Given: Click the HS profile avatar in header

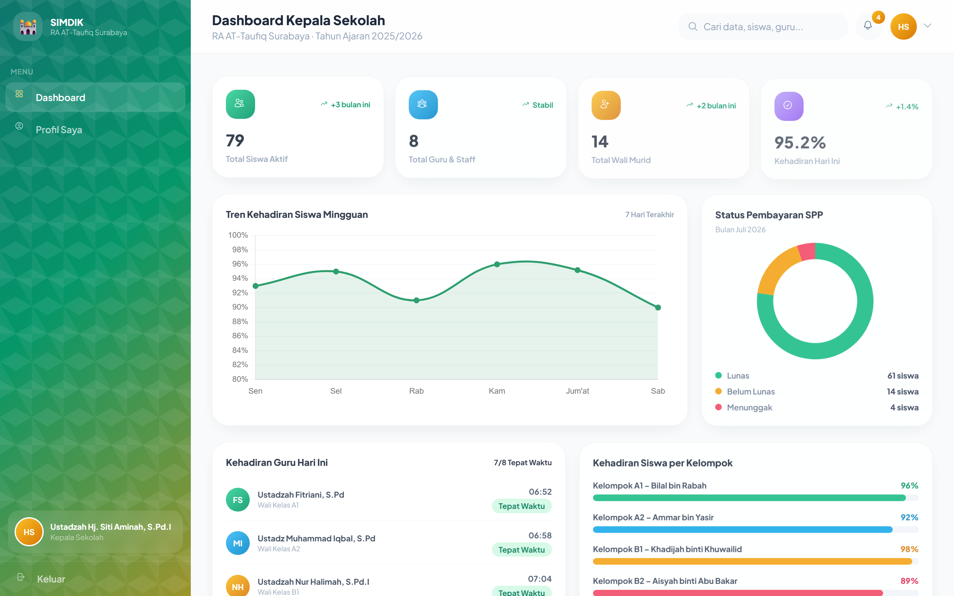Looking at the screenshot, I should pyautogui.click(x=903, y=26).
